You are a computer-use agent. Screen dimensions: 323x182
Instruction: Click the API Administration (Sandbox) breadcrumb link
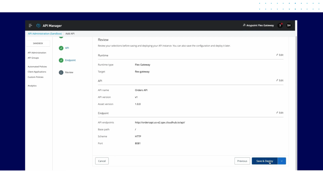45,33
